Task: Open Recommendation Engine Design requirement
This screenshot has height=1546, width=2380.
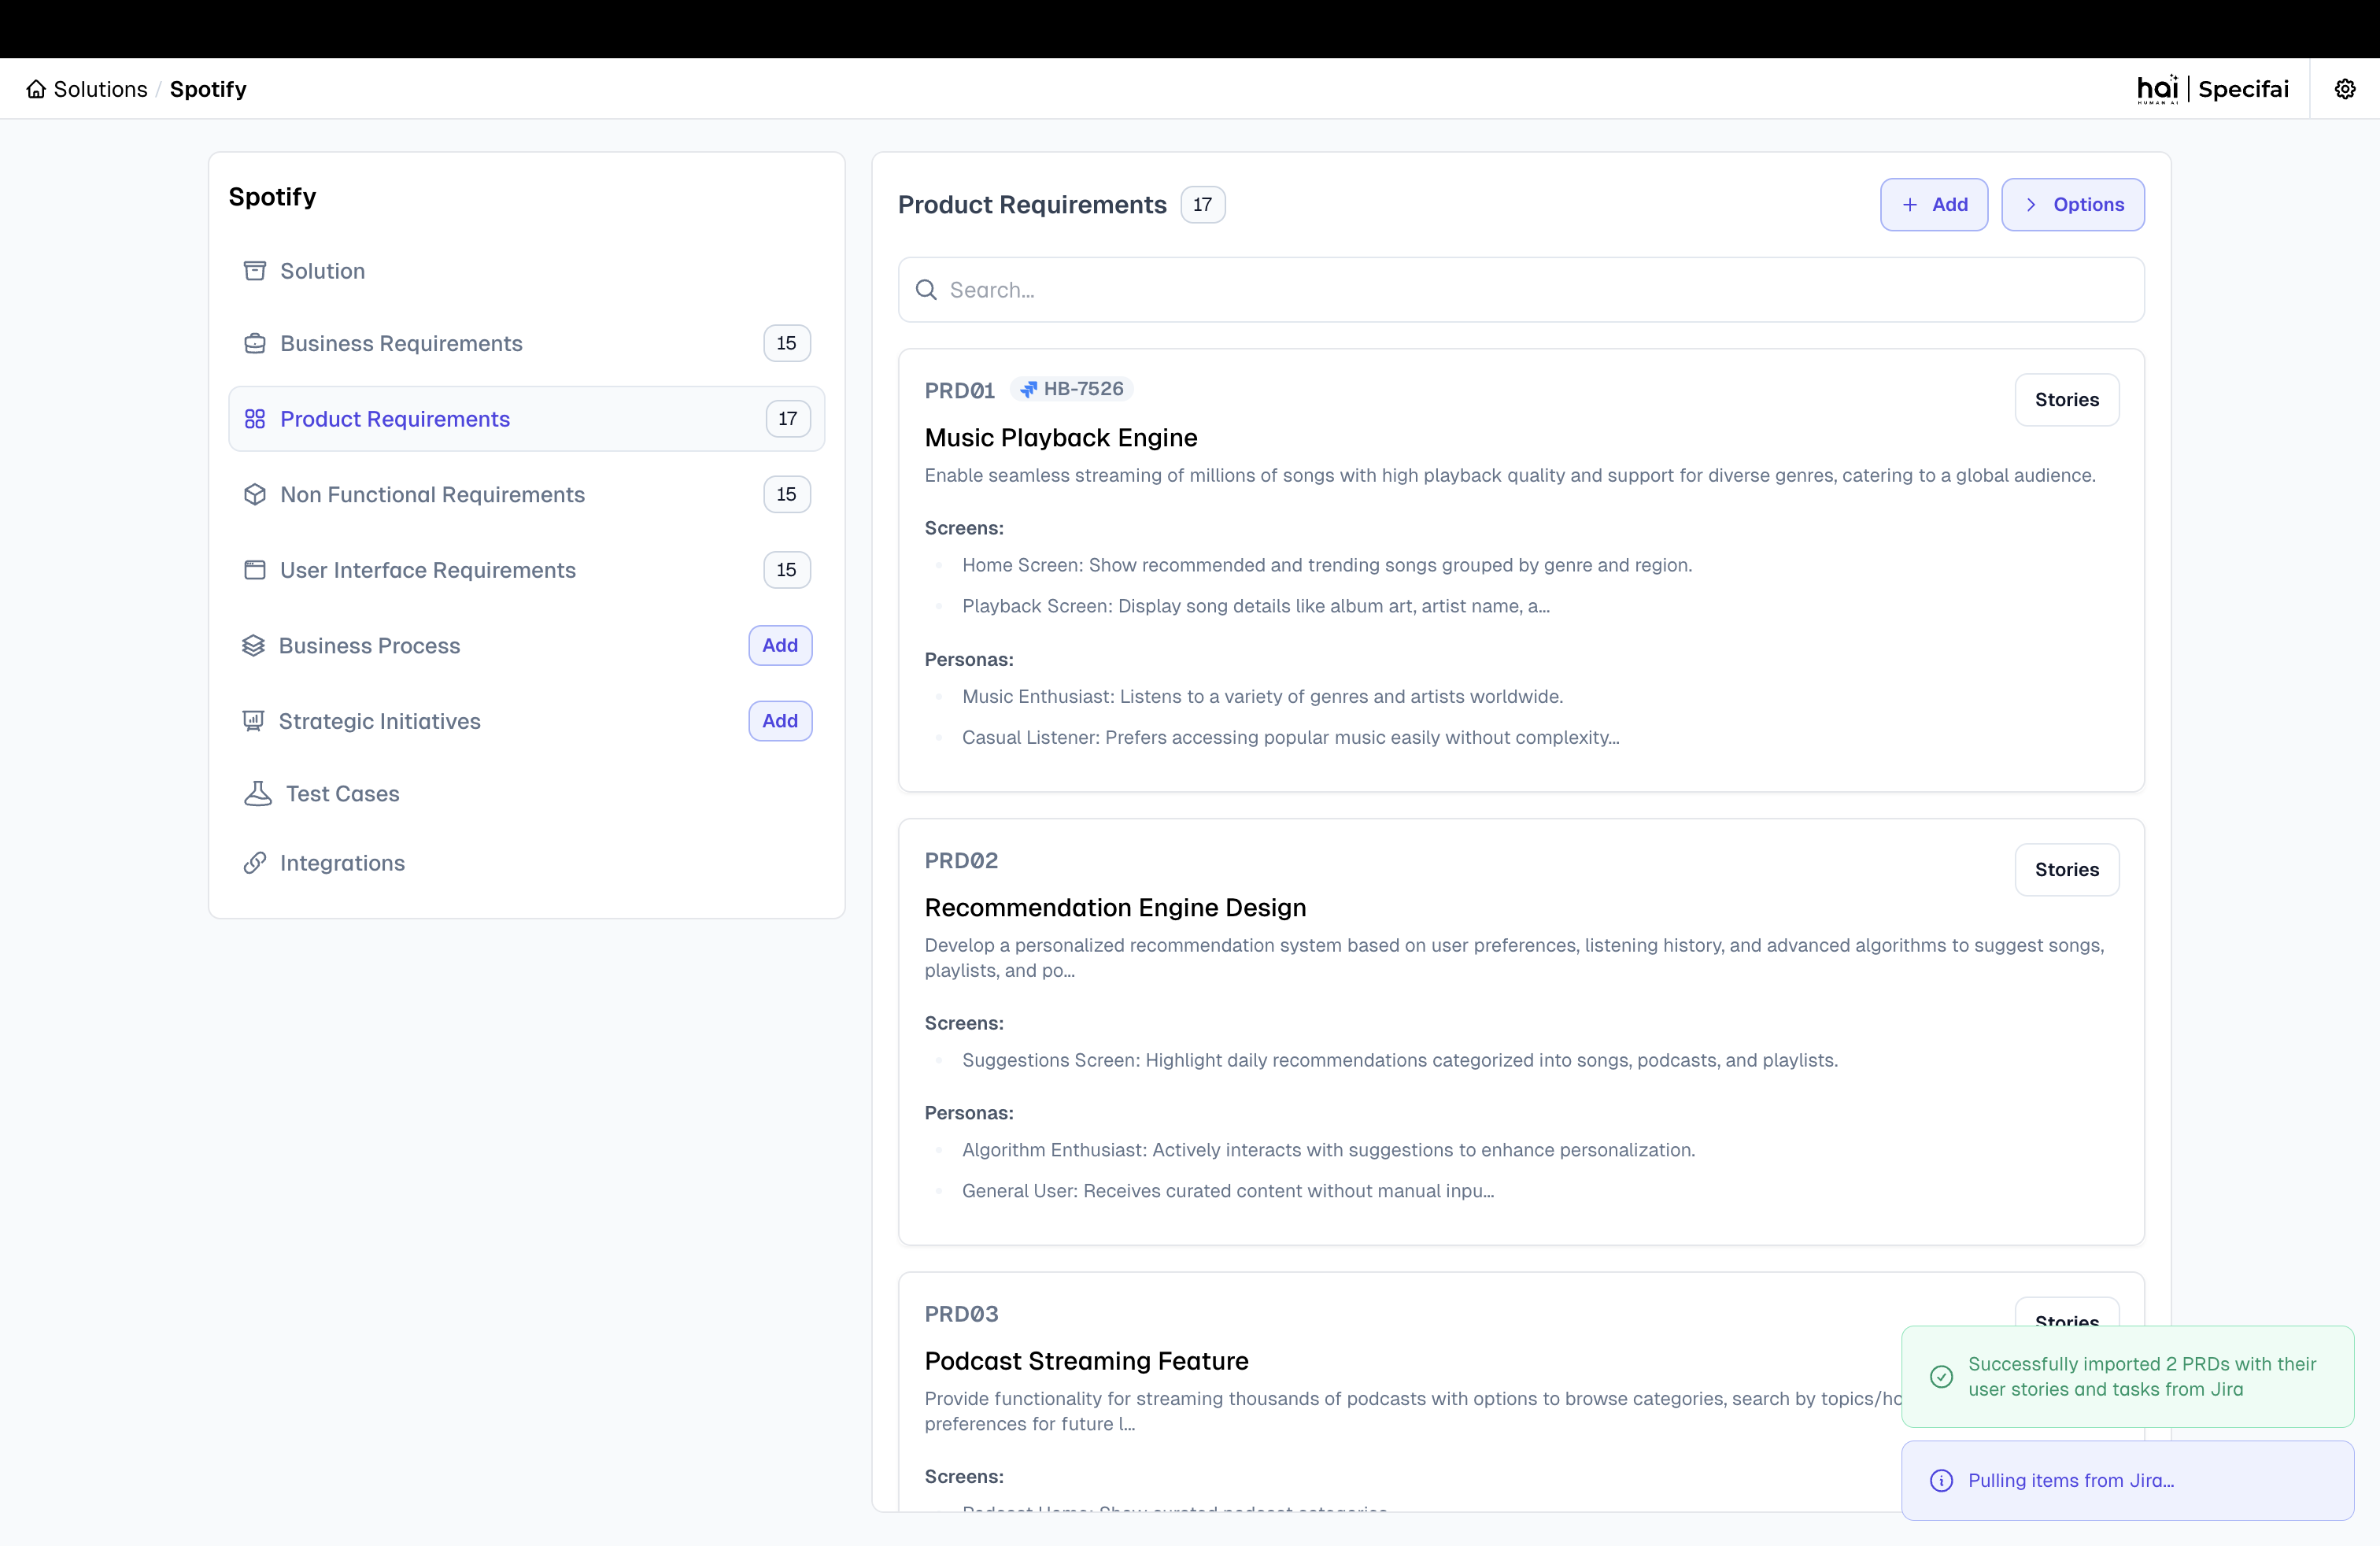Action: (1115, 908)
